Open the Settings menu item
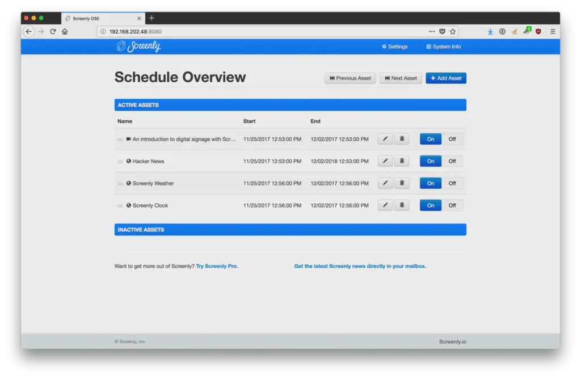The height and width of the screenshot is (379, 581). tap(394, 47)
